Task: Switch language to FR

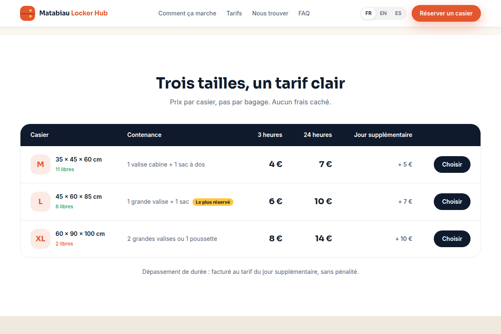Action: 368,13
